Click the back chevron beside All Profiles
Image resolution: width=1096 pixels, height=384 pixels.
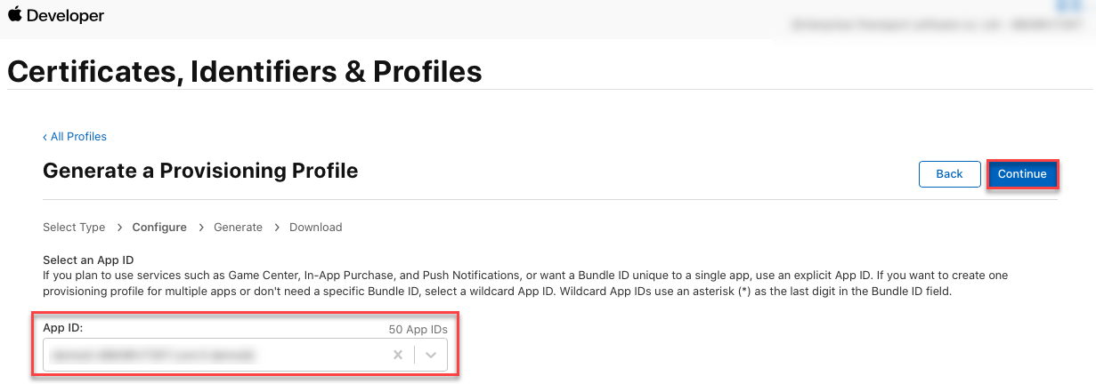point(45,137)
